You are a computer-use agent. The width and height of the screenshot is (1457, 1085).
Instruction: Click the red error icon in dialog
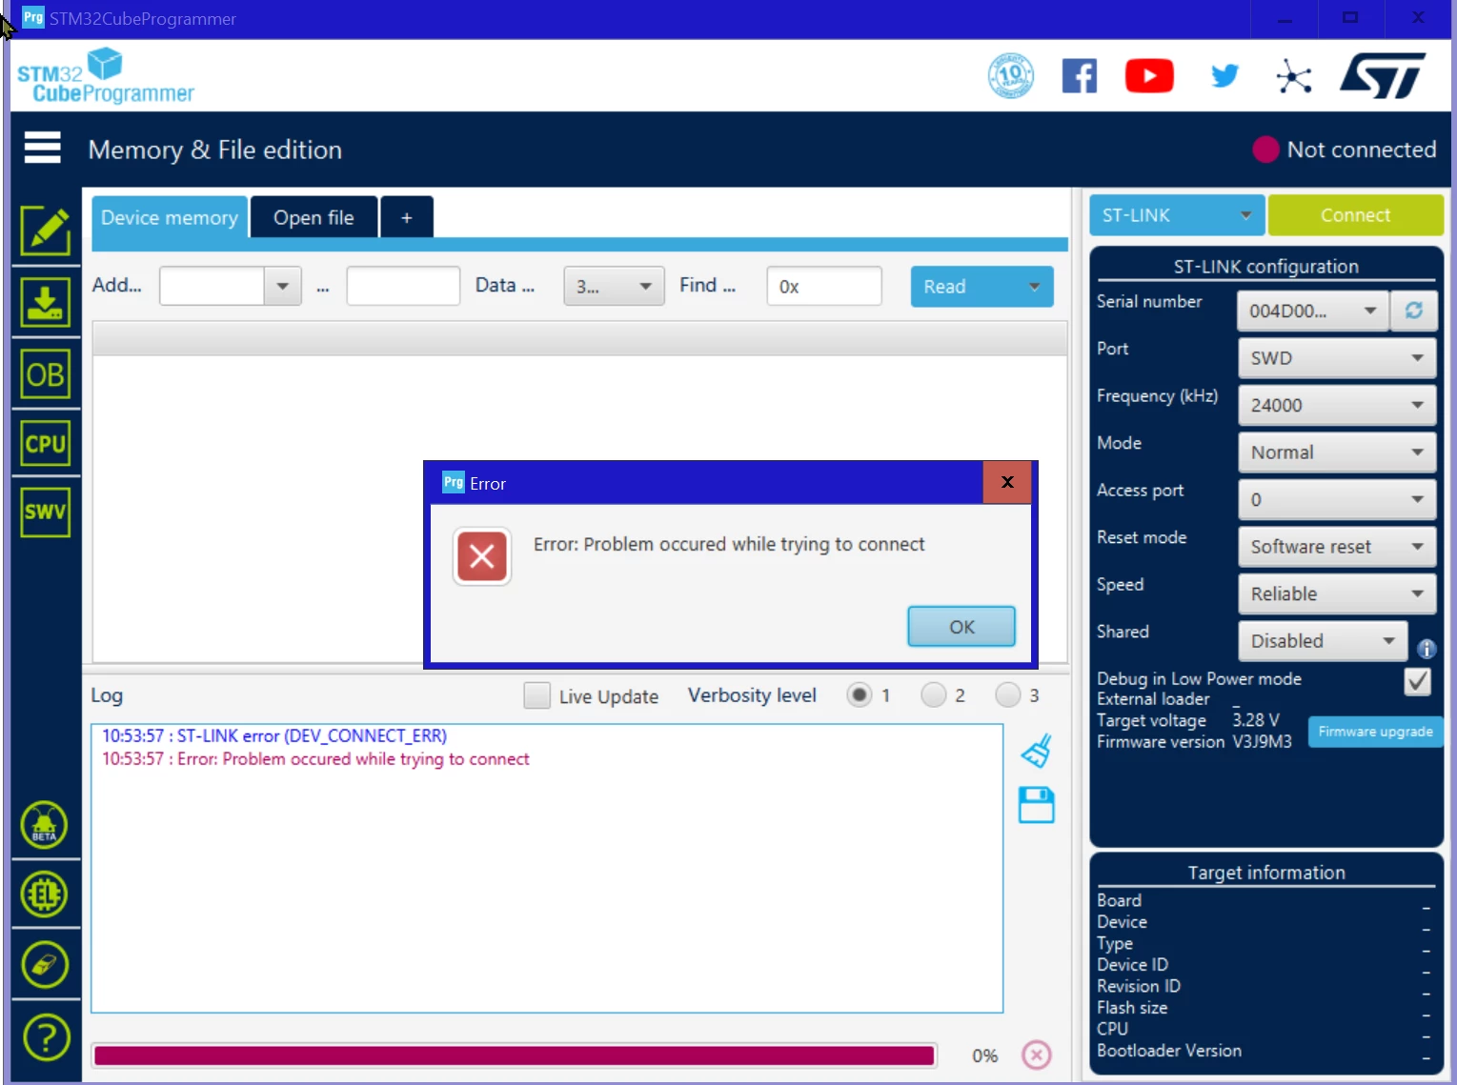point(482,556)
